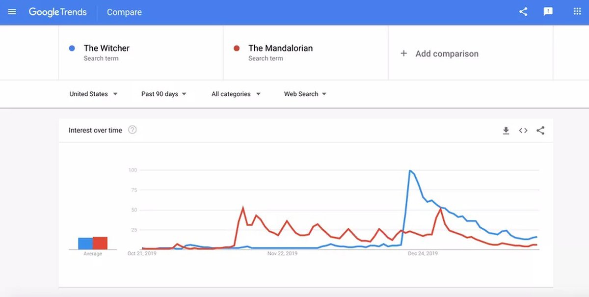Edit The Witcher search term
Image resolution: width=589 pixels, height=297 pixels.
coord(107,48)
